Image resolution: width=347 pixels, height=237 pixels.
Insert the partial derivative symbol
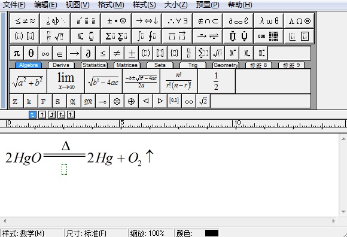click(89, 53)
